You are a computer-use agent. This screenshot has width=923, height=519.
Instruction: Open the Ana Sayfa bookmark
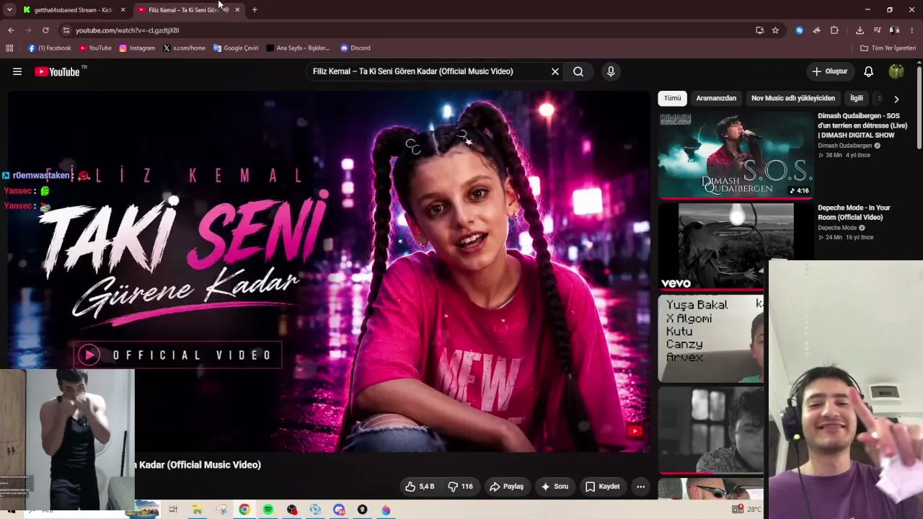tap(298, 48)
